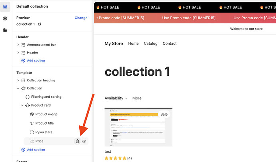The image size is (276, 162).
Task: Collapse the Collection section
Action: coord(18,88)
